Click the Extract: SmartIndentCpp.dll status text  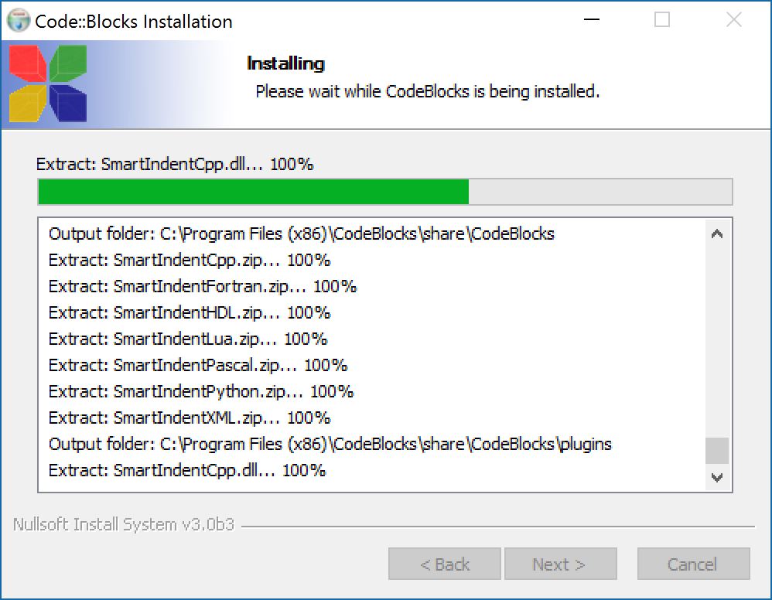coord(174,164)
